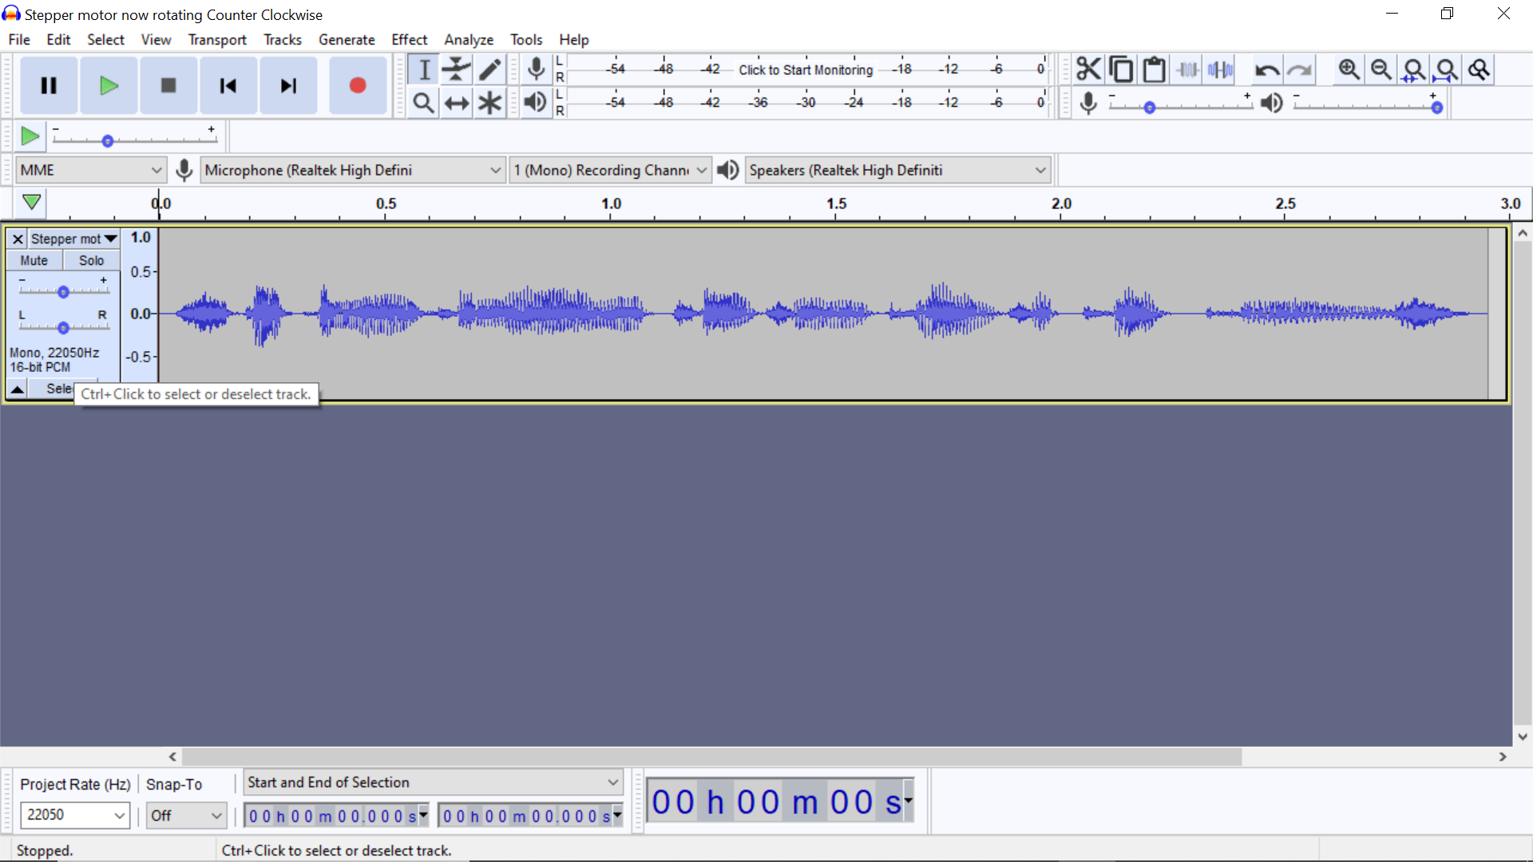Open the Effect menu
This screenshot has height=862, width=1533.
pos(410,39)
